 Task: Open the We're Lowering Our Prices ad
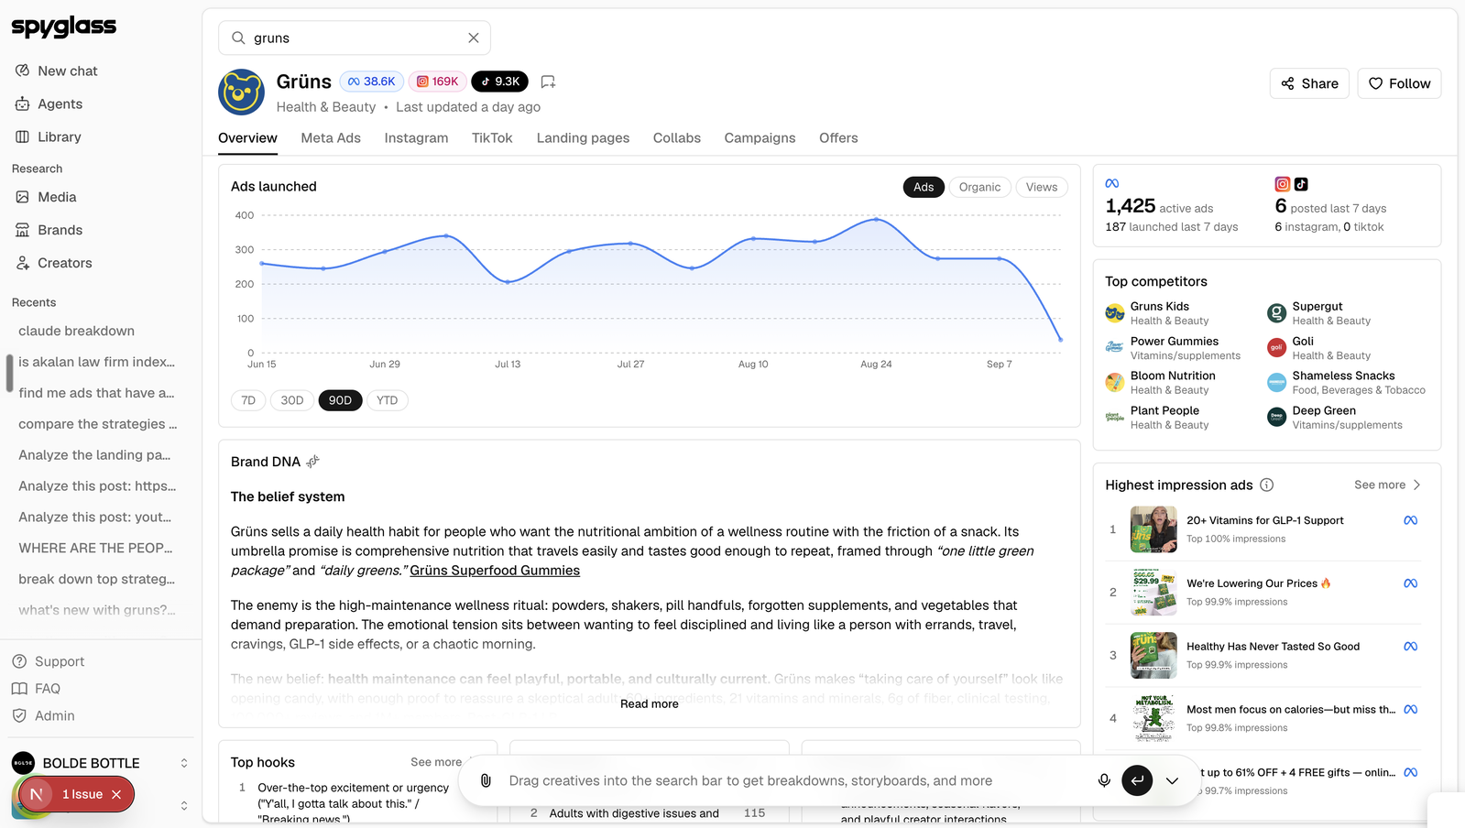click(1264, 592)
